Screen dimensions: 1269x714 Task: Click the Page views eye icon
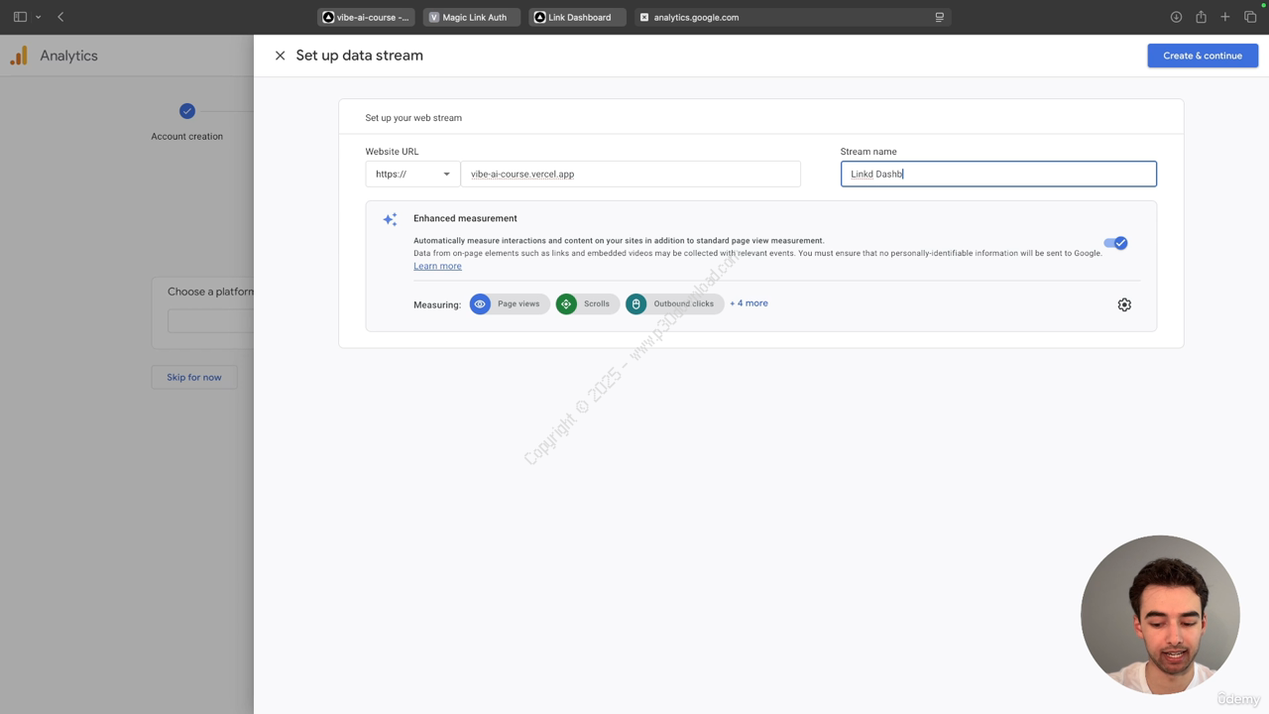pyautogui.click(x=480, y=303)
